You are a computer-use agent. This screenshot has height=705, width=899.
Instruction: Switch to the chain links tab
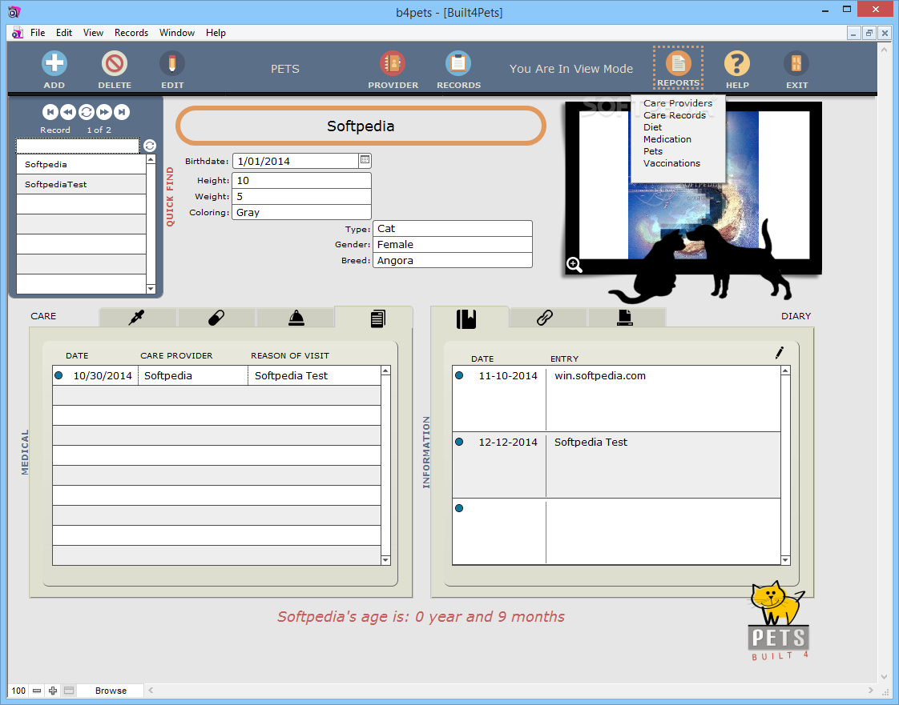[545, 317]
